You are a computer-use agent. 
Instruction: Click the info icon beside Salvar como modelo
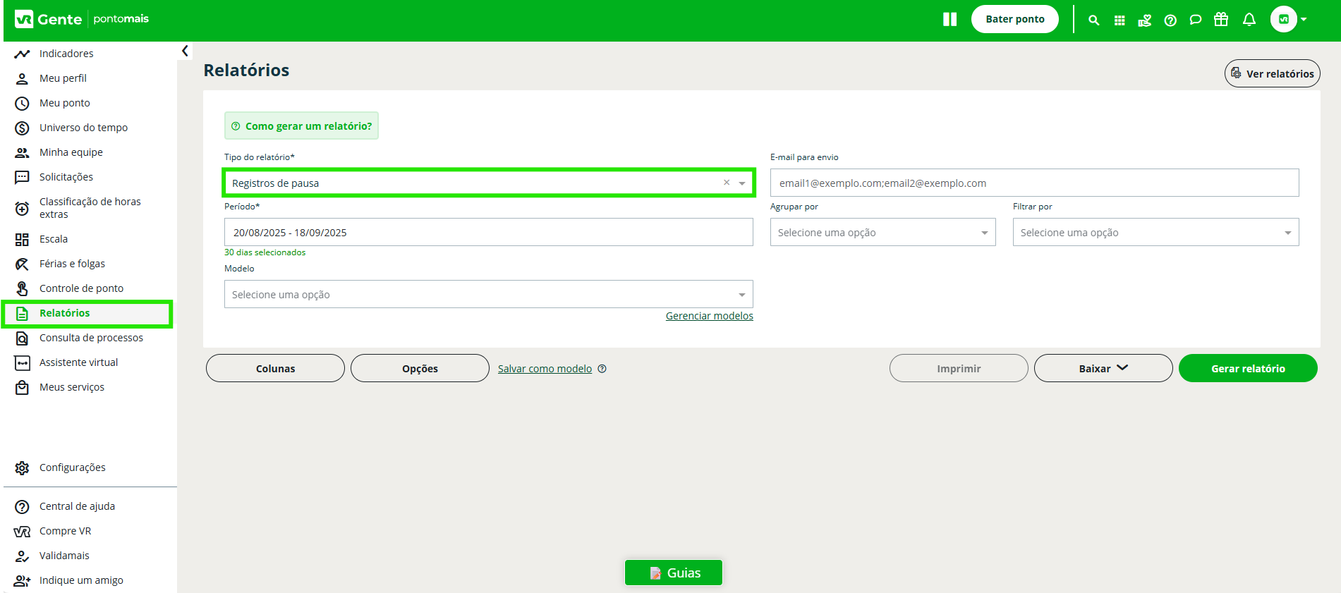point(602,369)
